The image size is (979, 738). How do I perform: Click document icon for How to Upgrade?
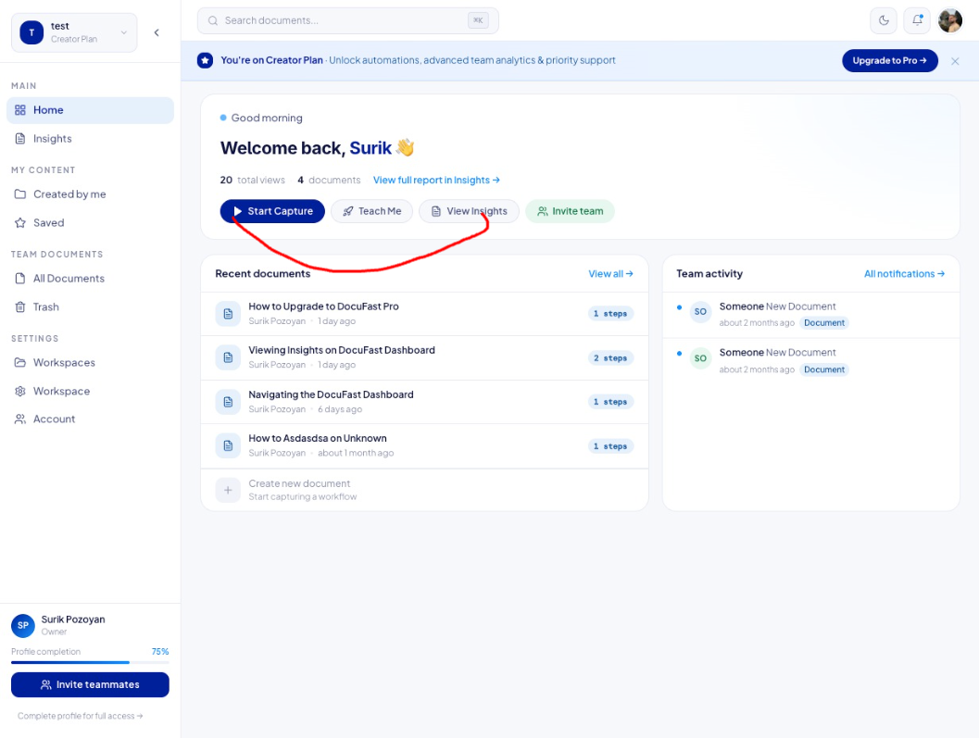coord(228,314)
